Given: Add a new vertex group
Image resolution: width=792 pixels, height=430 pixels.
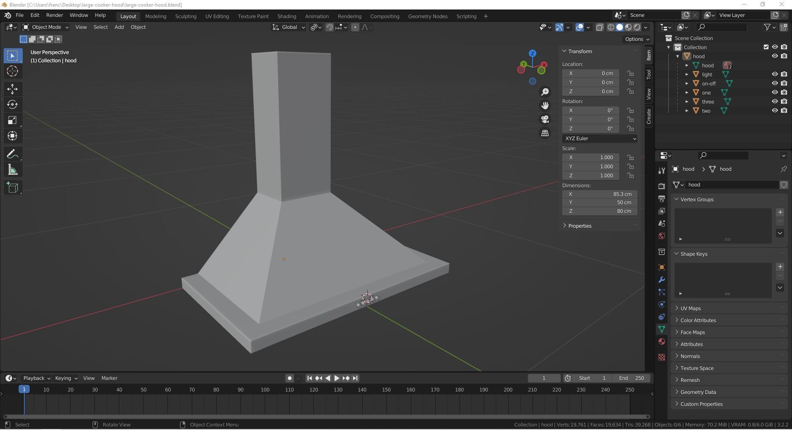Looking at the screenshot, I should [x=780, y=212].
